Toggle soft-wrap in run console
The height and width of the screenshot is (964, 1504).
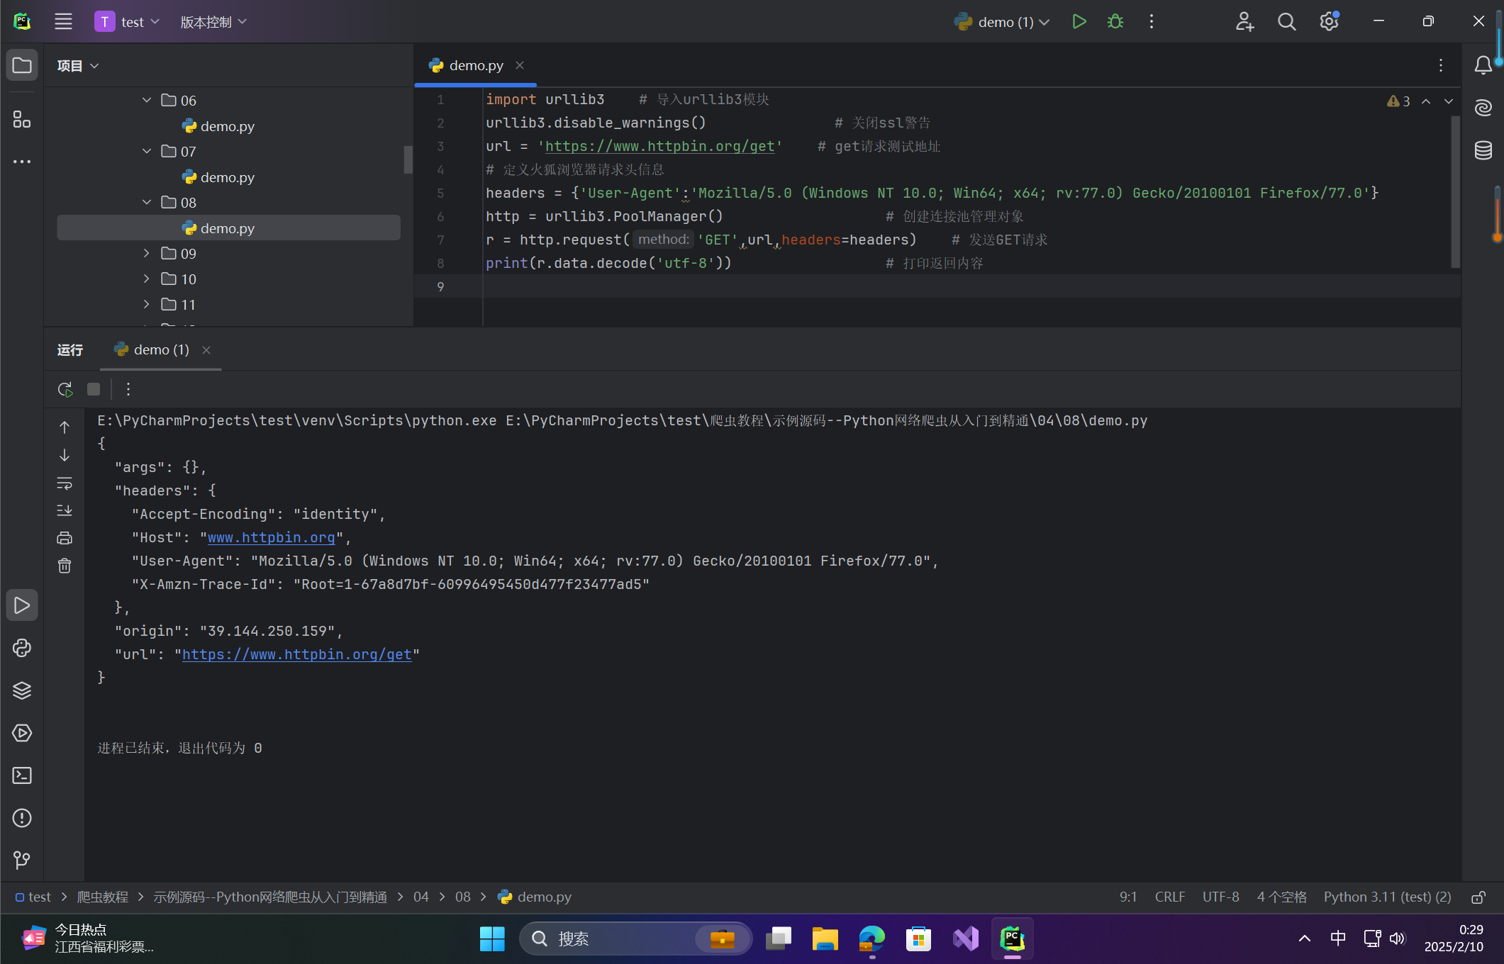(x=65, y=483)
